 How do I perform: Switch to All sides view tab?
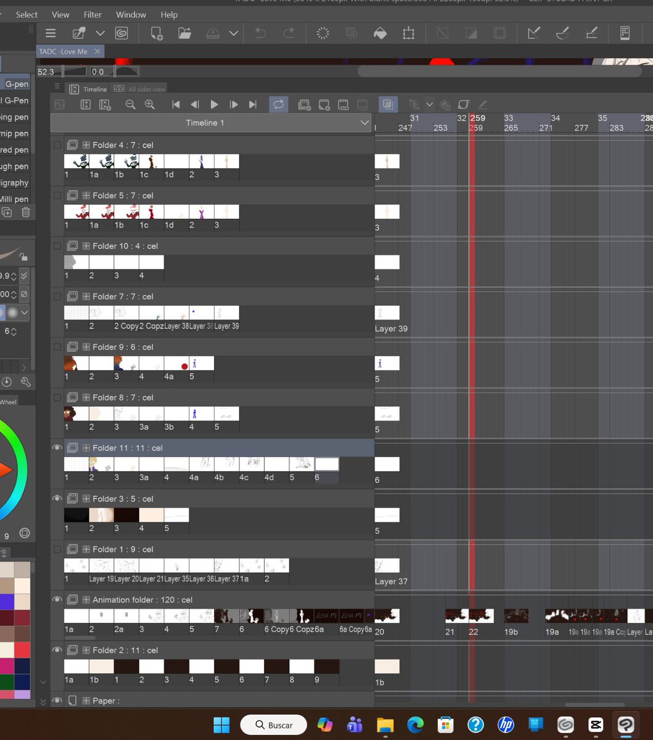tap(140, 89)
